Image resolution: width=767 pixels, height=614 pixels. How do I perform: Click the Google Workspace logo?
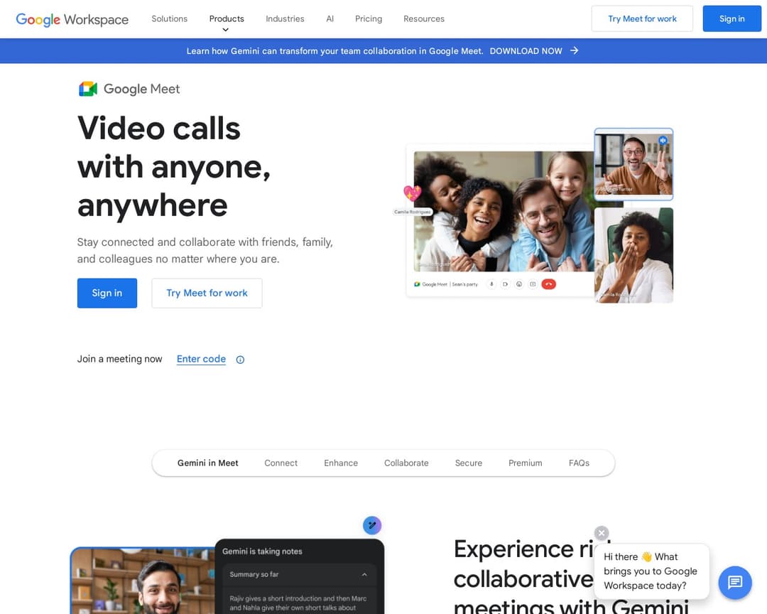(71, 19)
